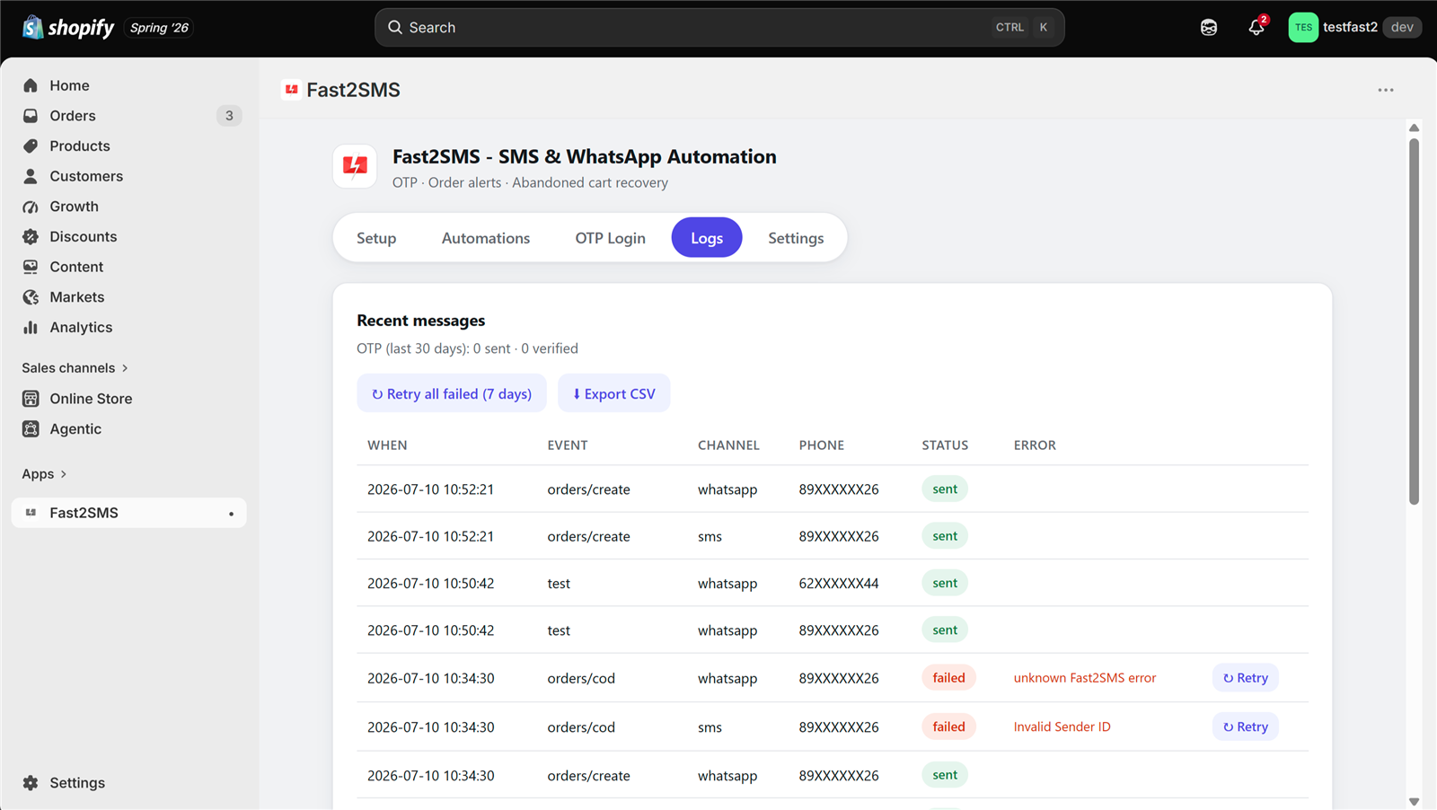Image resolution: width=1437 pixels, height=810 pixels.
Task: Open the Online Store icon
Action: (31, 399)
